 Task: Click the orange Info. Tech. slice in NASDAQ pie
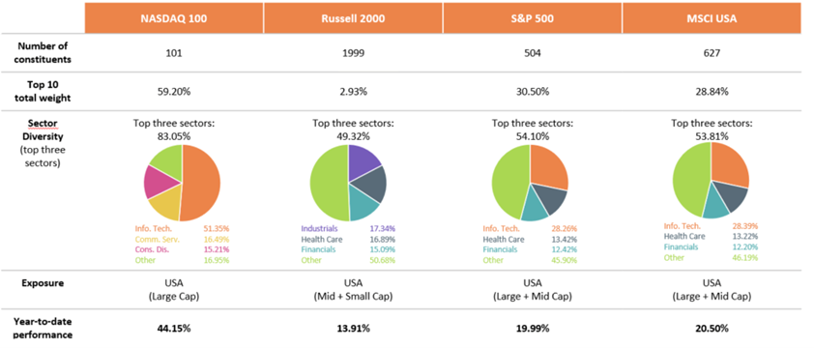tap(202, 183)
